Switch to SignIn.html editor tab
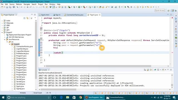Screen dimensions: 178x100 tap(44, 15)
